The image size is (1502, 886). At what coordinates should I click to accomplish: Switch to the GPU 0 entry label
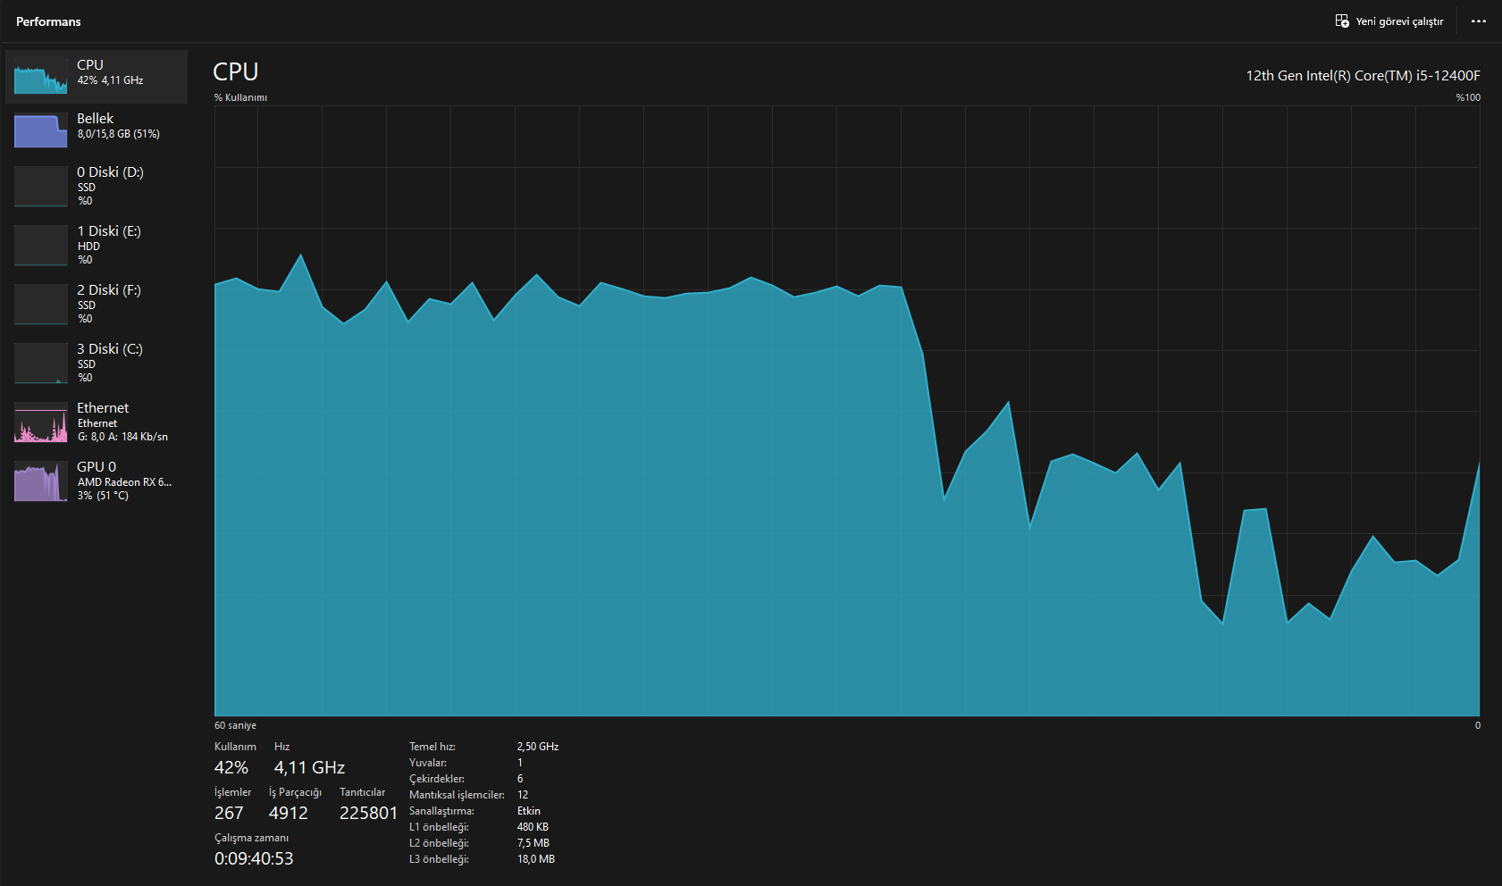point(96,467)
